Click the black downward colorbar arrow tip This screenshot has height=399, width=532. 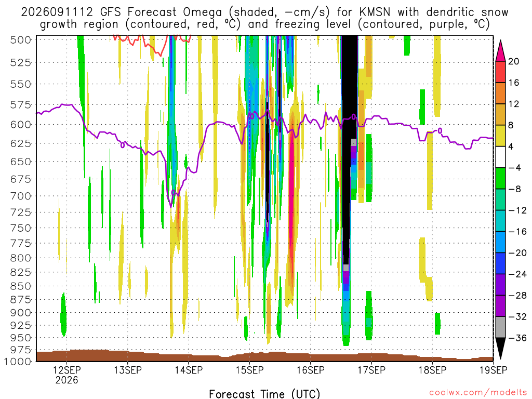(500, 349)
